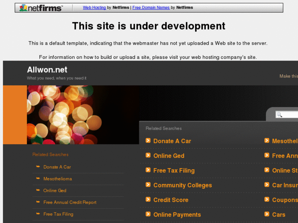Open the Cars link in right column
The image size is (298, 223).
pos(279,214)
